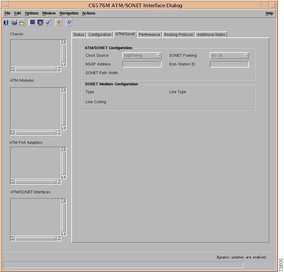Open the Clock Source dropdown

pyautogui.click(x=142, y=55)
